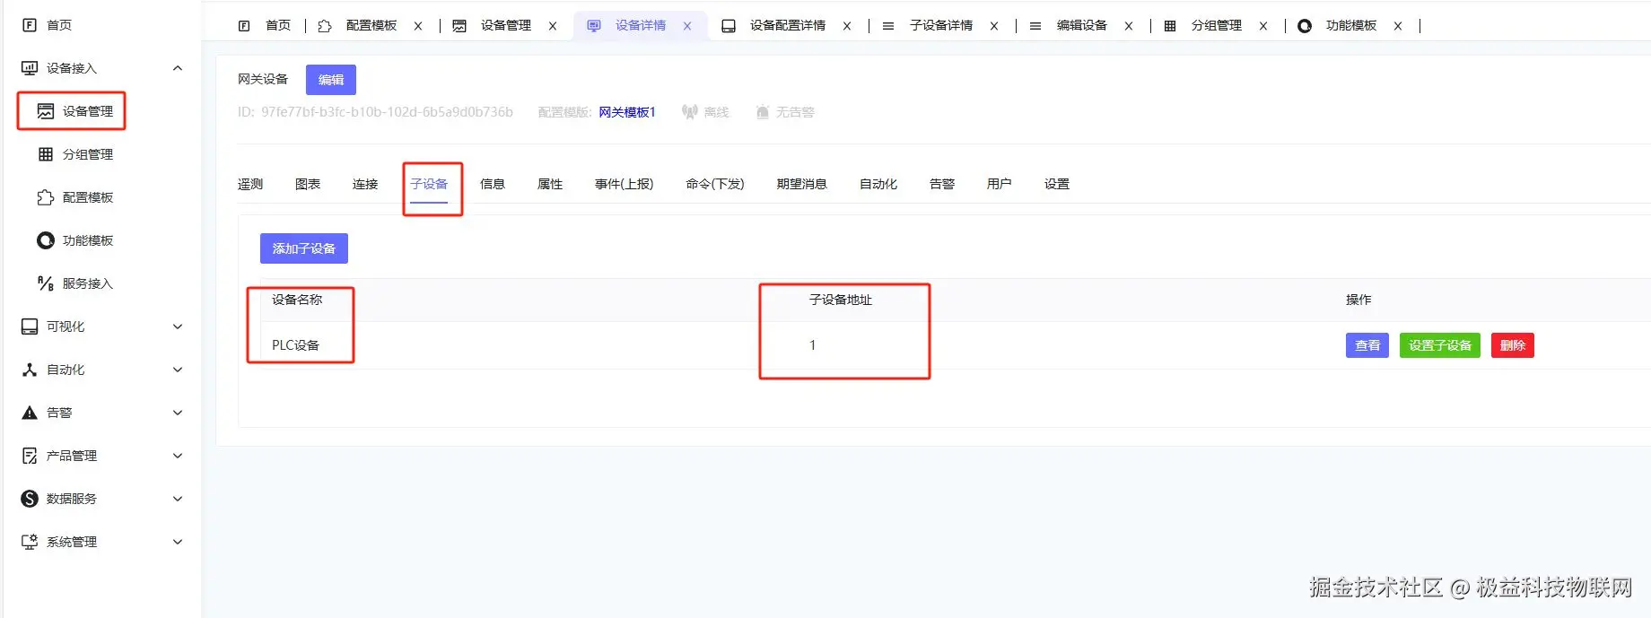Close the 设备管理 tab
Image resolution: width=1651 pixels, height=618 pixels.
[x=553, y=26]
